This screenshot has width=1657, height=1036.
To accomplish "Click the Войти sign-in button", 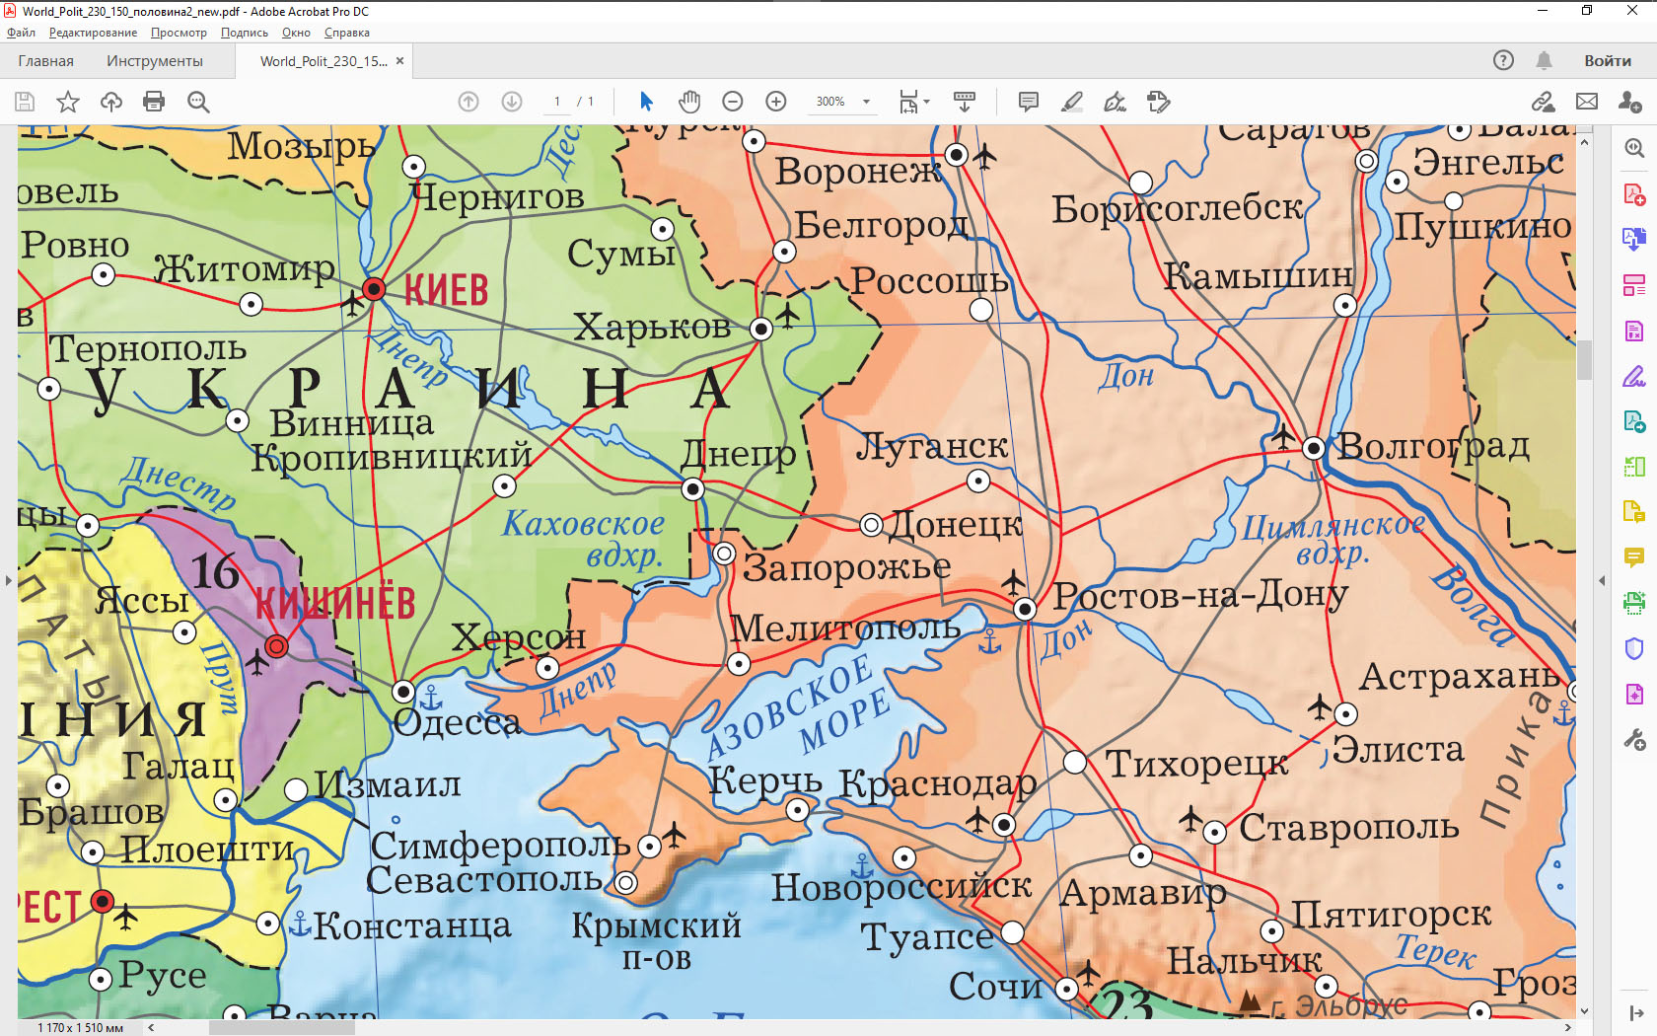I will [1608, 60].
